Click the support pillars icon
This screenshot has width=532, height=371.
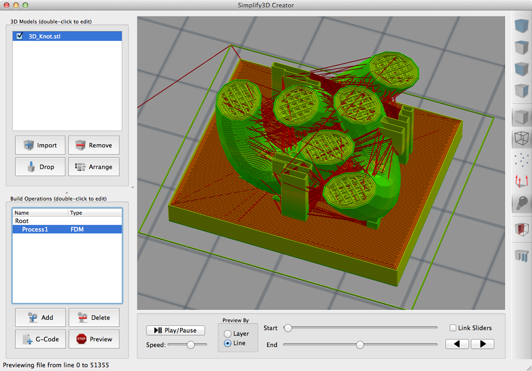coord(521,255)
